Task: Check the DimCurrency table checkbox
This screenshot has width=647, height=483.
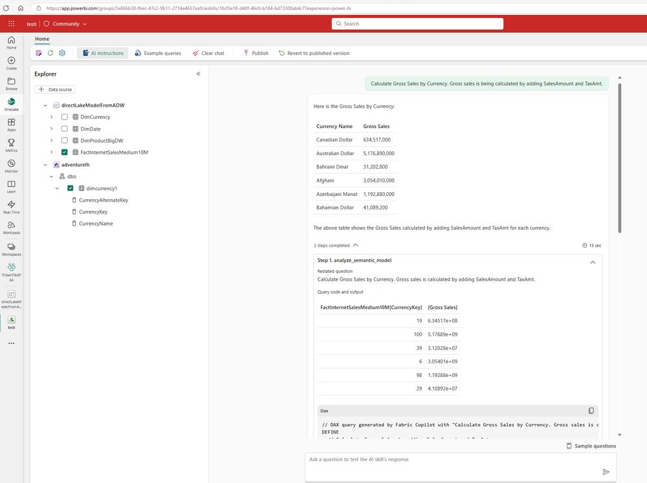Action: click(64, 117)
